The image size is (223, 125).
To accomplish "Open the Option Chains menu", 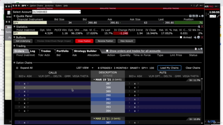I will (x=36, y=6).
